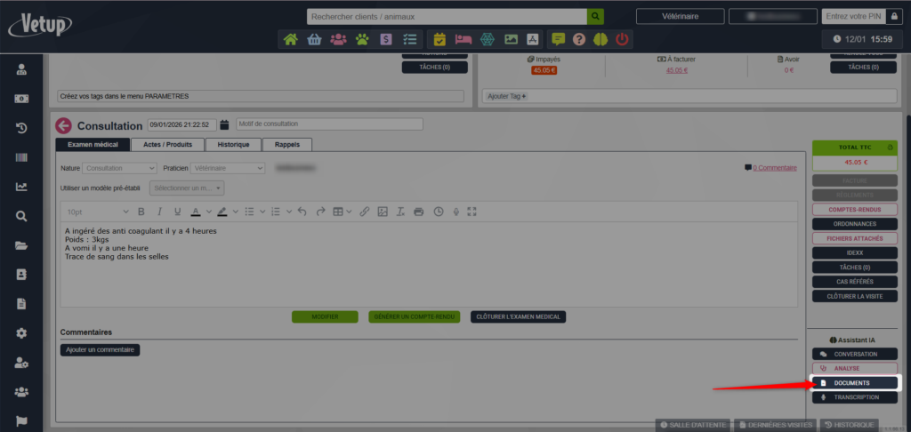The height and width of the screenshot is (432, 911).
Task: Toggle bold formatting in editor
Action: [141, 212]
